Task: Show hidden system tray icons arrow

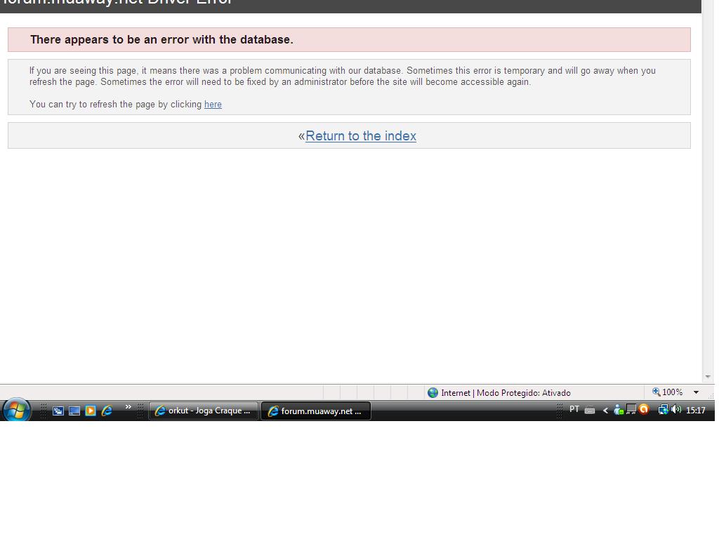Action: (x=605, y=411)
